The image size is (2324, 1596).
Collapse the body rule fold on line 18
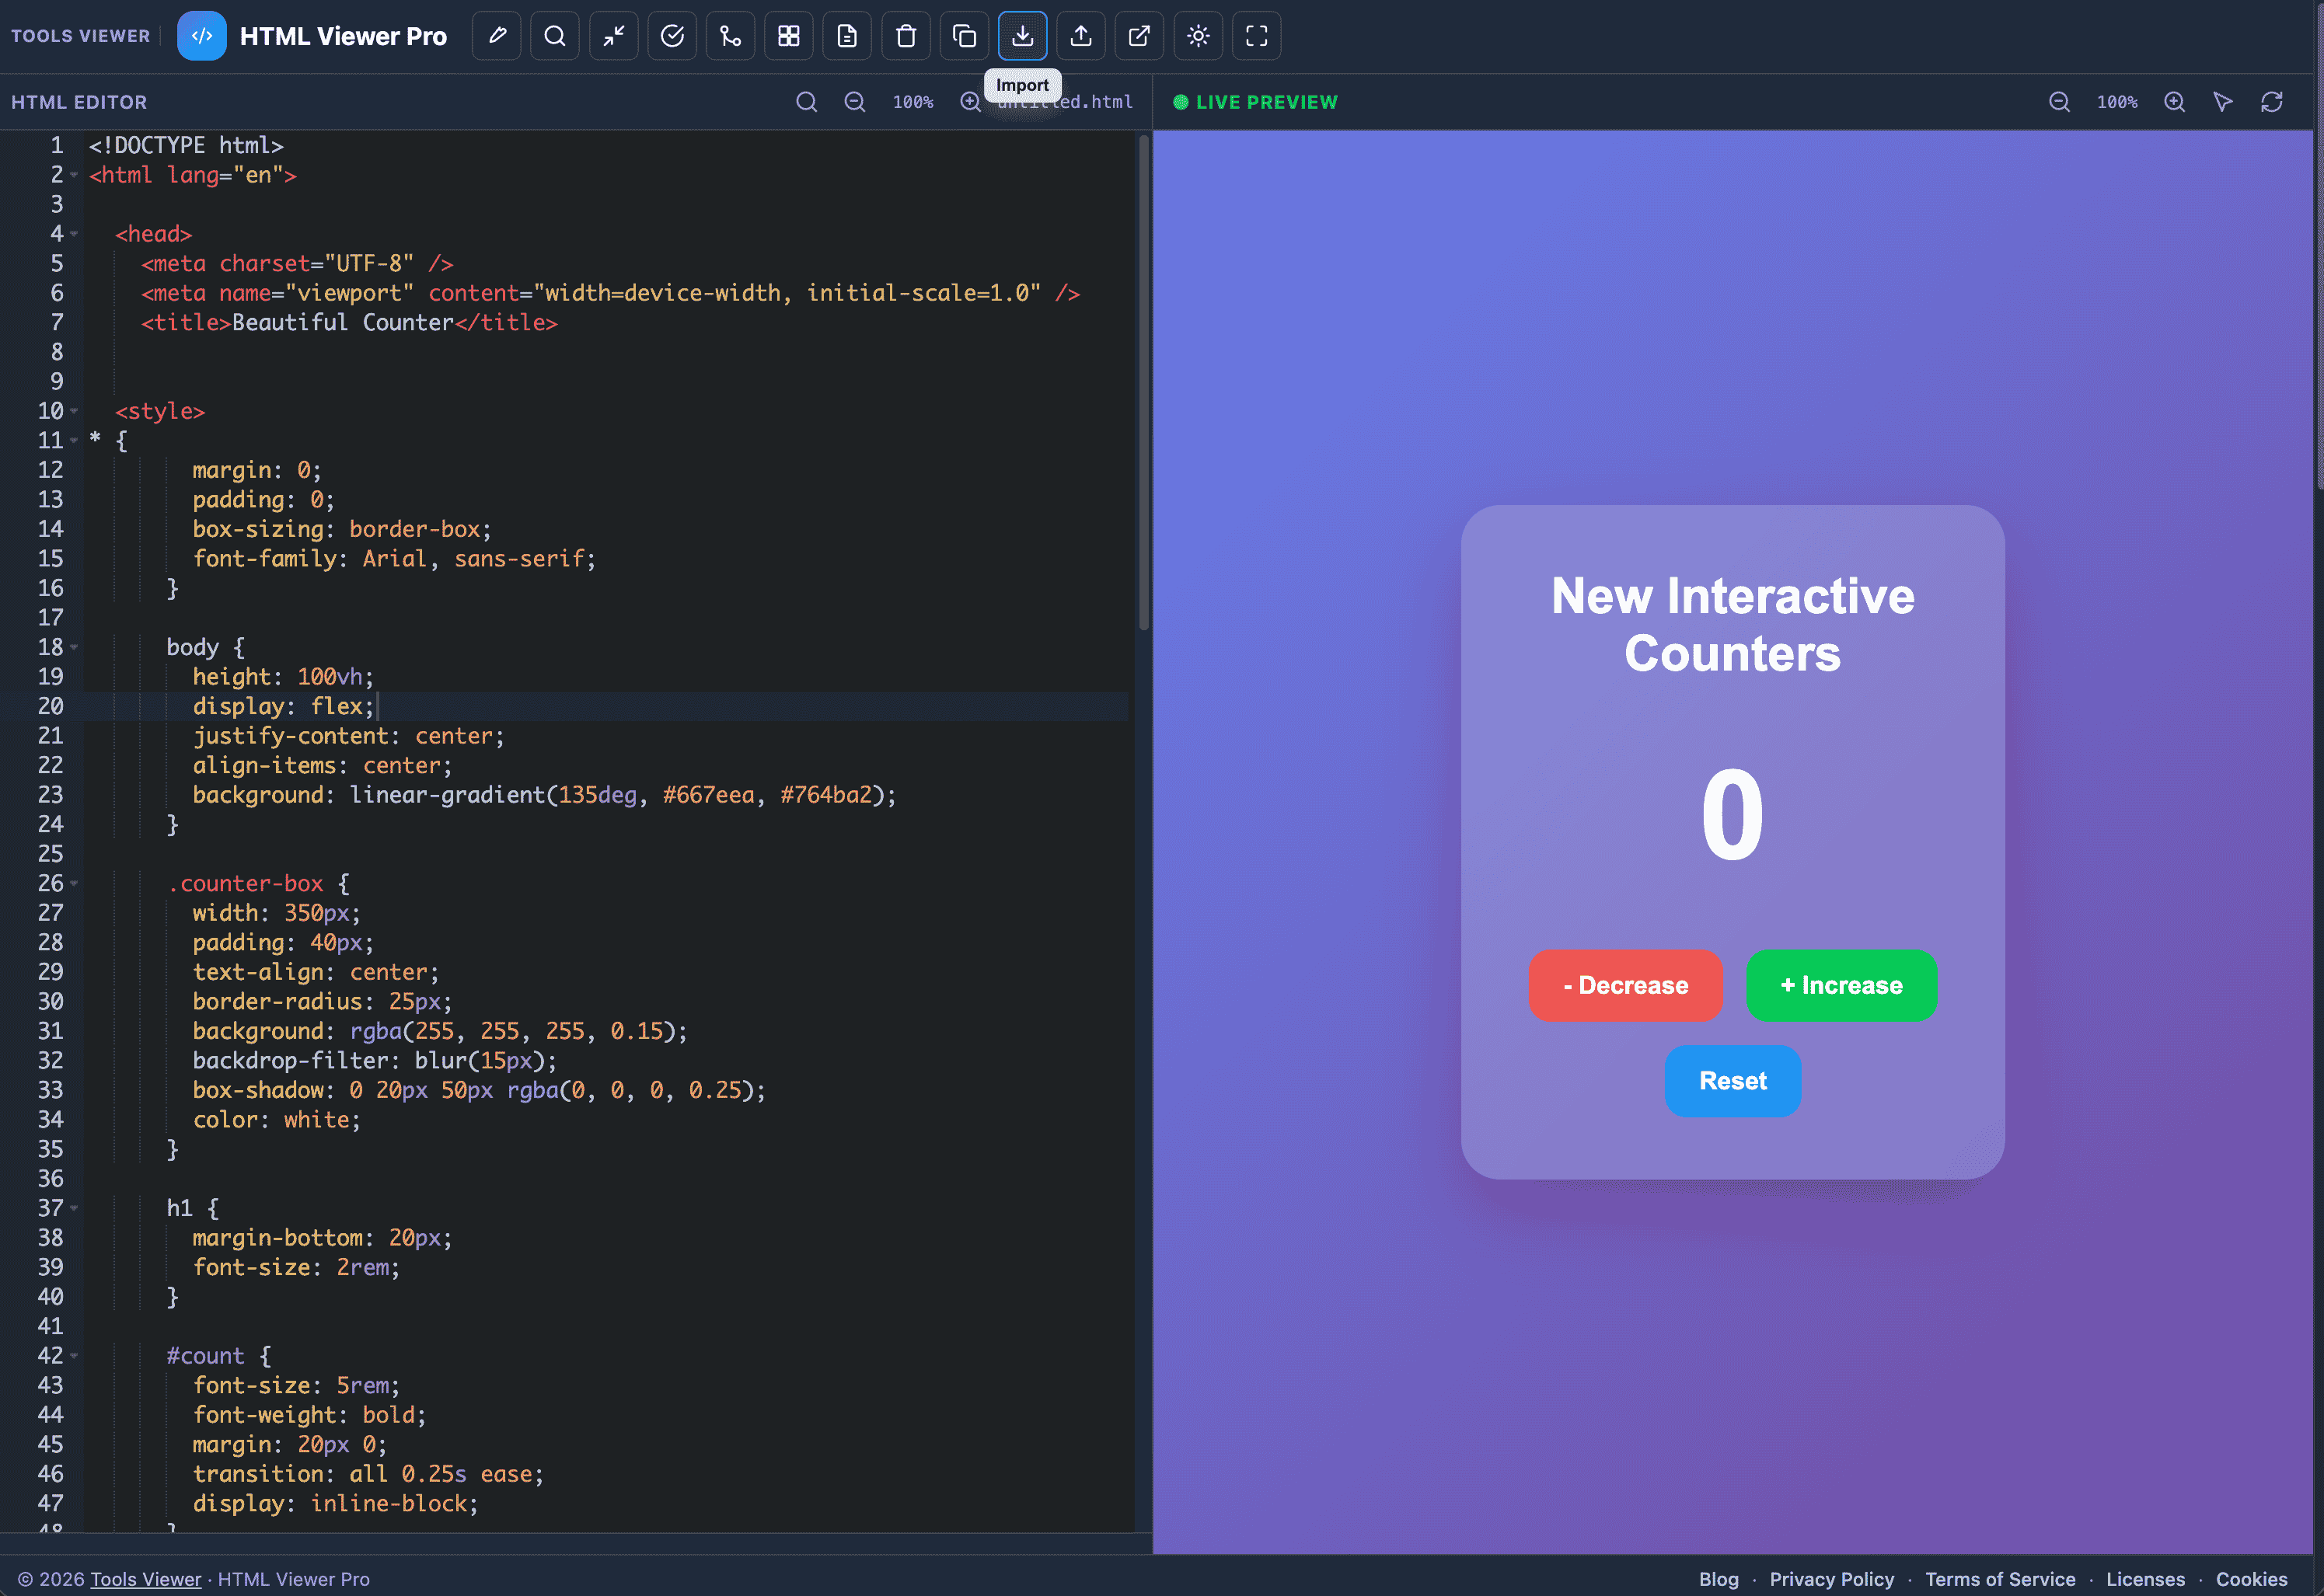(74, 647)
